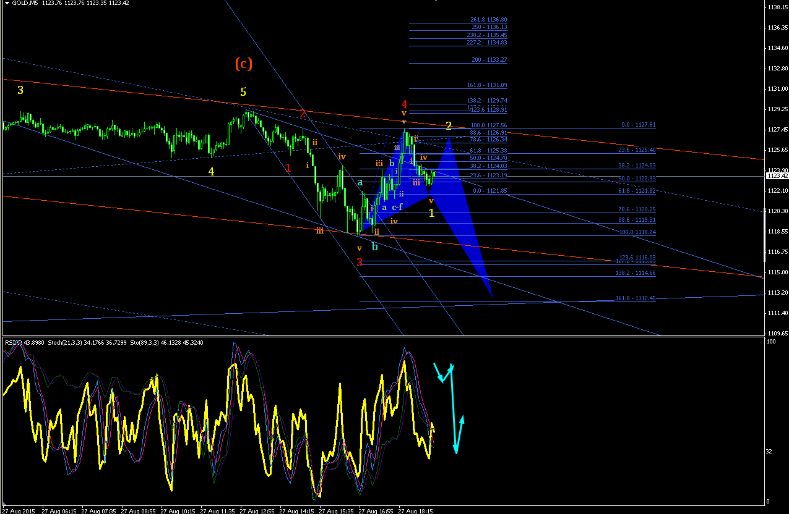Click the current price tag 1123.42
The height and width of the screenshot is (514, 789).
pos(777,176)
